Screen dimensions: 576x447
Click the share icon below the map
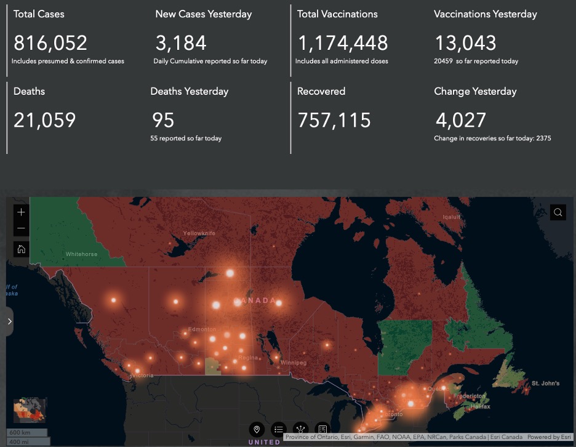click(x=300, y=429)
